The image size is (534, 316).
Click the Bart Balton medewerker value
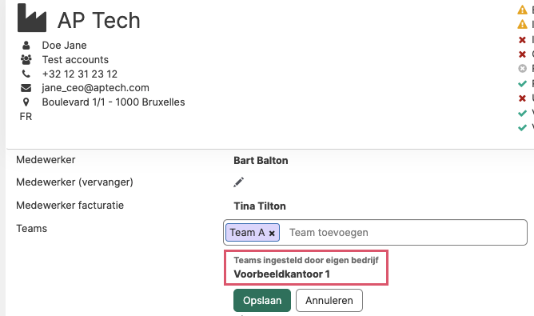tap(261, 161)
